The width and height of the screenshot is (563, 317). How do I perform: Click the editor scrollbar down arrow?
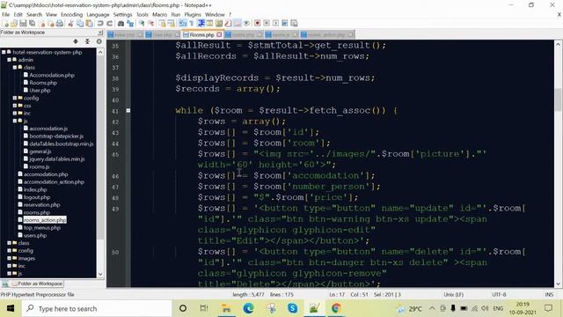(558, 284)
